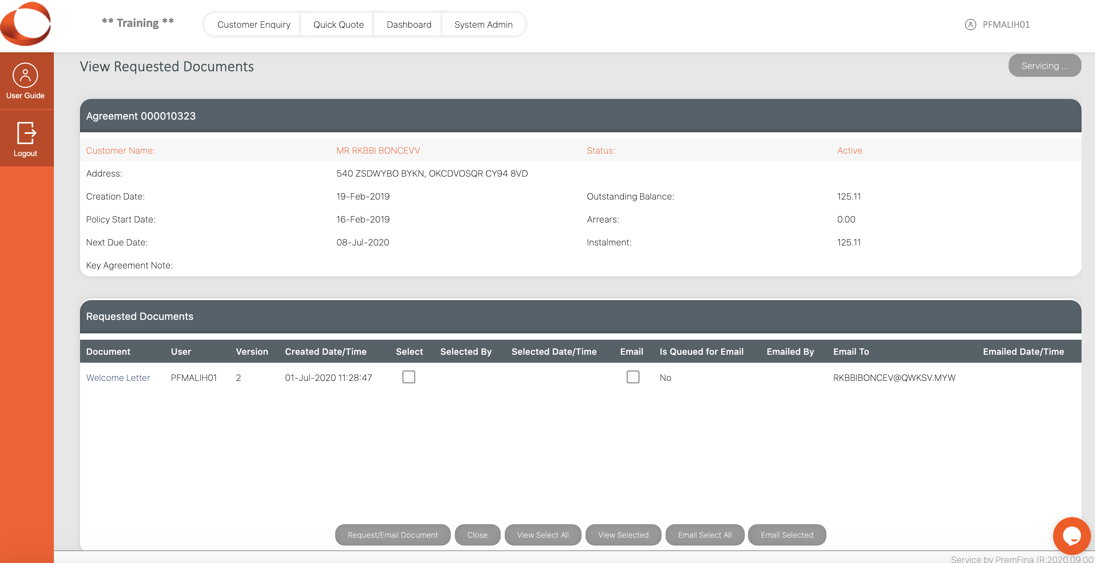Click the created date 01-Jul-2020 11:28:47

(328, 378)
